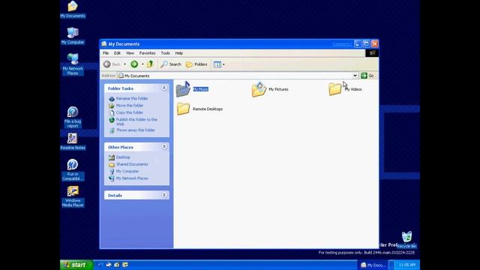480x270 pixels.
Task: Open the Edit menu
Action: pos(117,53)
